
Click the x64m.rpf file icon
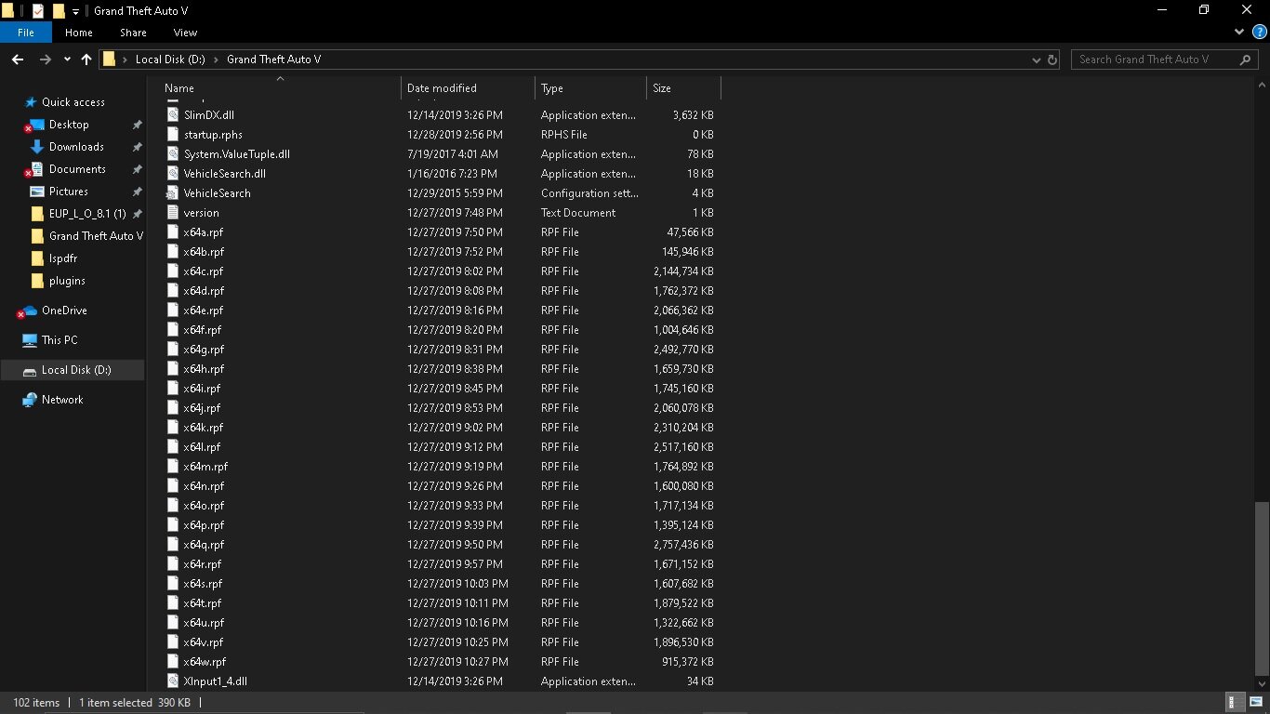(173, 467)
